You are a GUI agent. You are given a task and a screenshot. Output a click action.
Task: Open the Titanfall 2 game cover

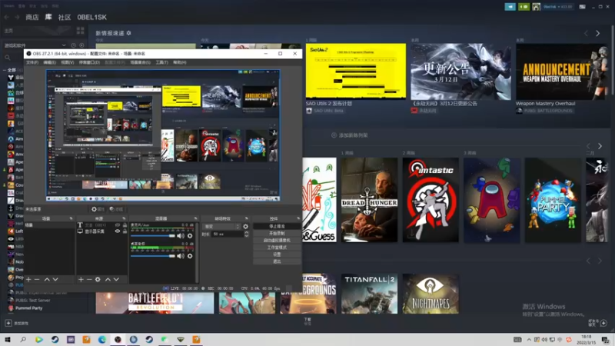pyautogui.click(x=369, y=294)
